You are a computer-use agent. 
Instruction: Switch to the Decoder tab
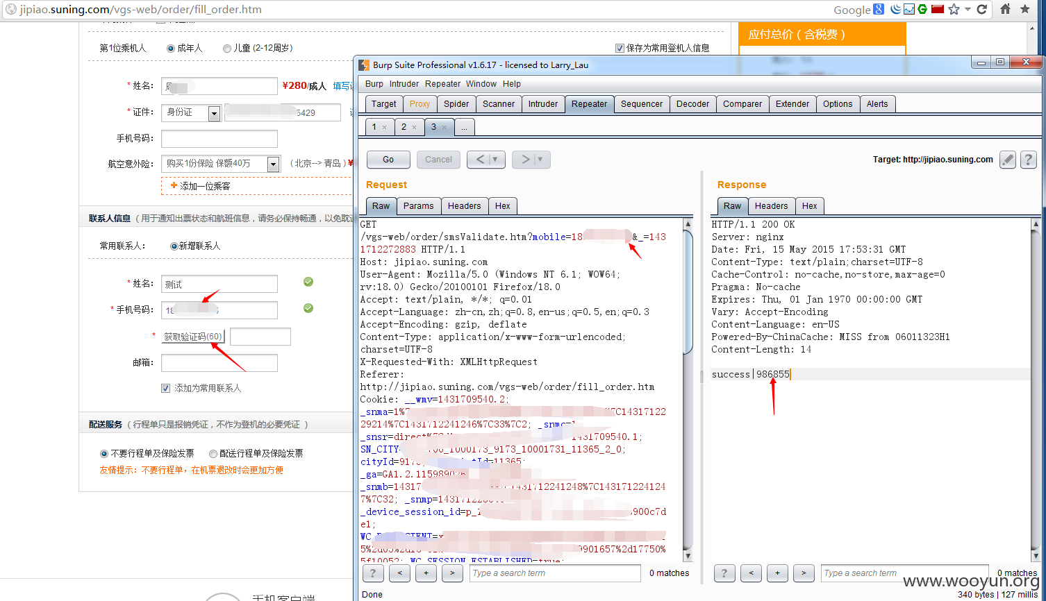point(693,104)
